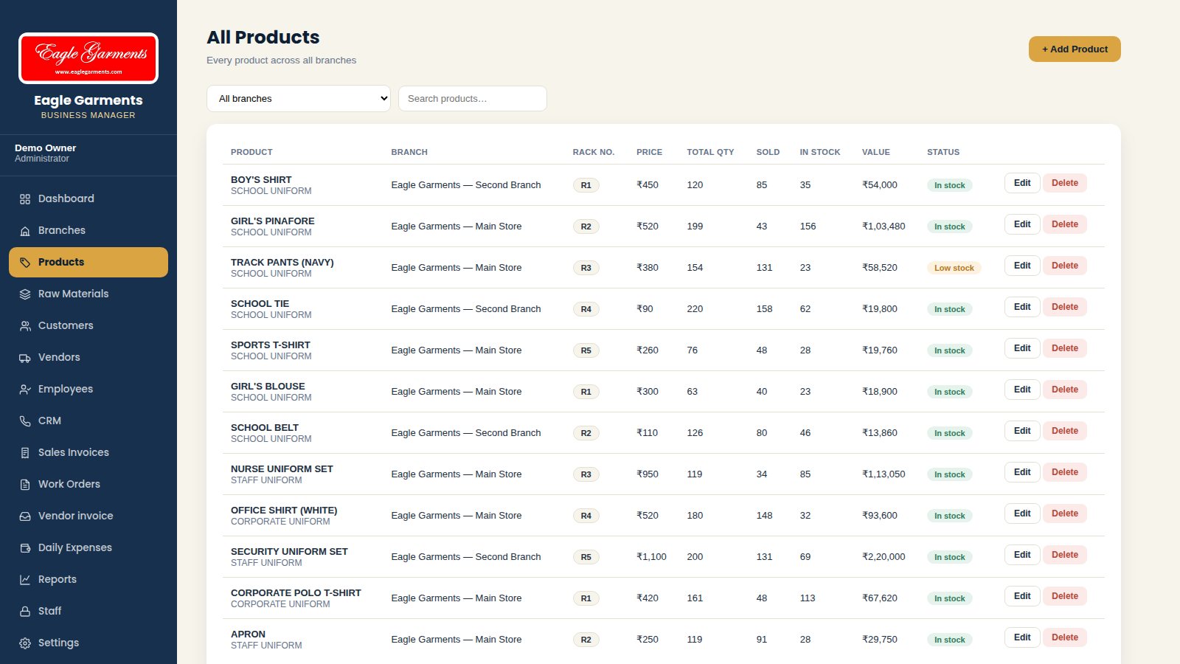
Task: Click the Demo Owner administrator label
Action: point(45,153)
